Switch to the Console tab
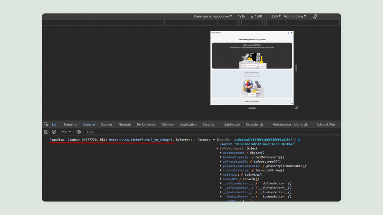The width and height of the screenshot is (383, 215). 89,124
